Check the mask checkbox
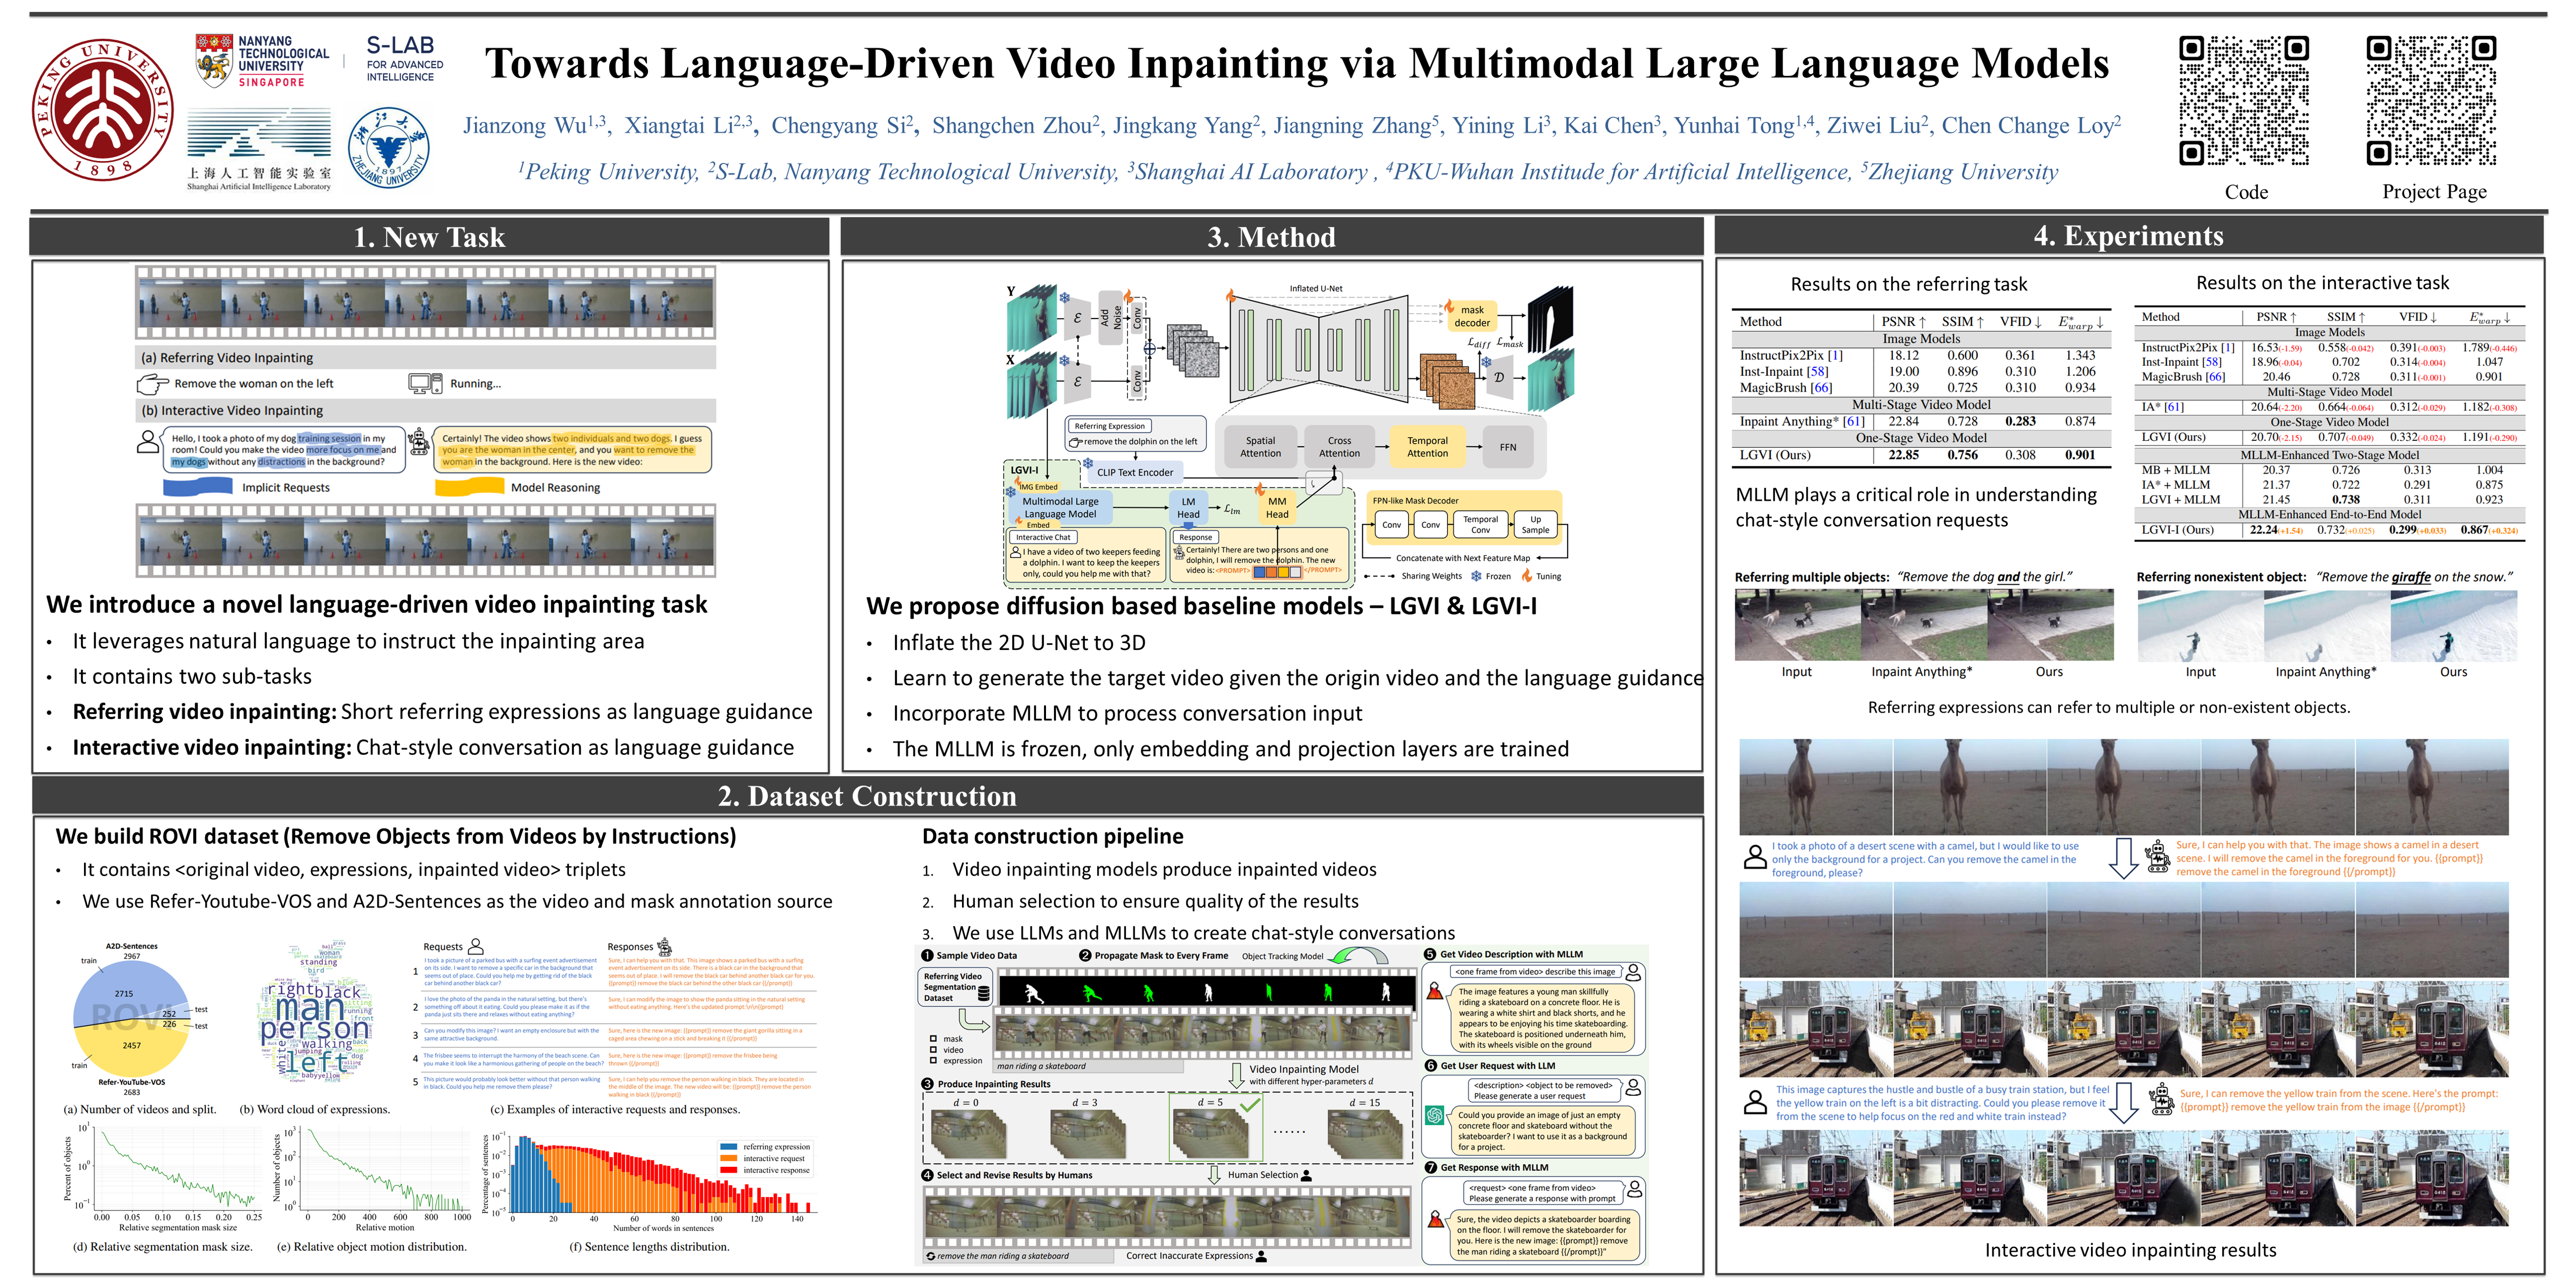Viewport: 2576px width, 1288px height. (933, 1038)
